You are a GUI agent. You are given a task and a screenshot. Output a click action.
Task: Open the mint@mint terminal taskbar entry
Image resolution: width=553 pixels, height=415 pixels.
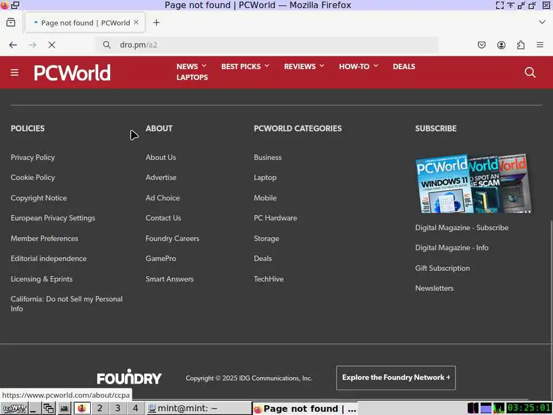click(198, 409)
